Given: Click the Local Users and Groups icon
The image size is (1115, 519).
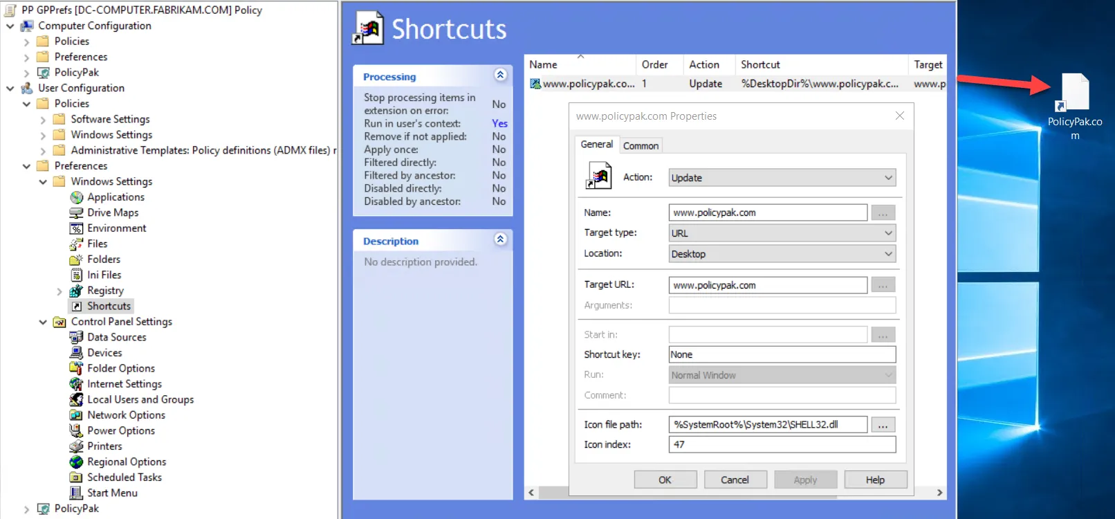Looking at the screenshot, I should coord(76,399).
